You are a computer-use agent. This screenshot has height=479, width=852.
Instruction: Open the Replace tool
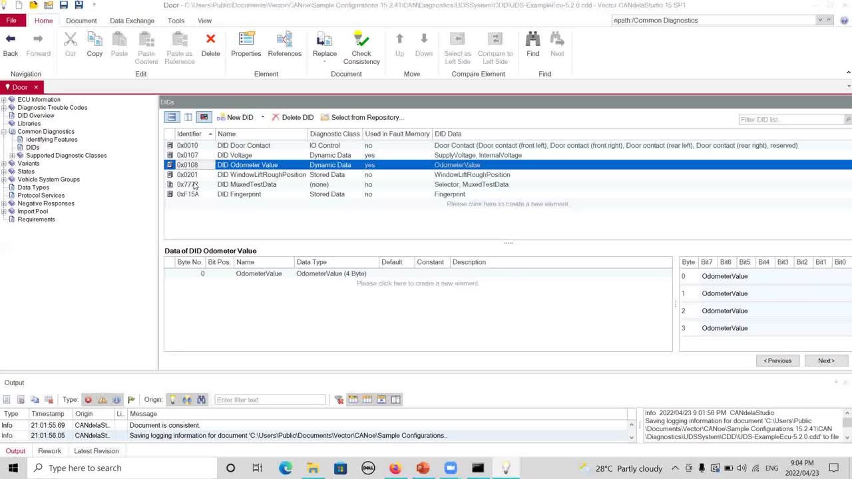click(324, 47)
